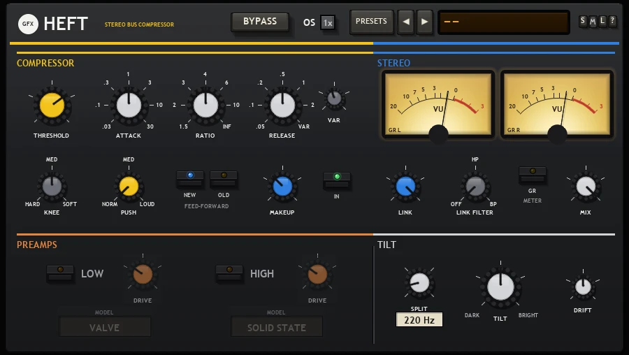Screen dimensions: 629x355
Task: Toggle the HIGH preamp switch
Action: pos(229,273)
